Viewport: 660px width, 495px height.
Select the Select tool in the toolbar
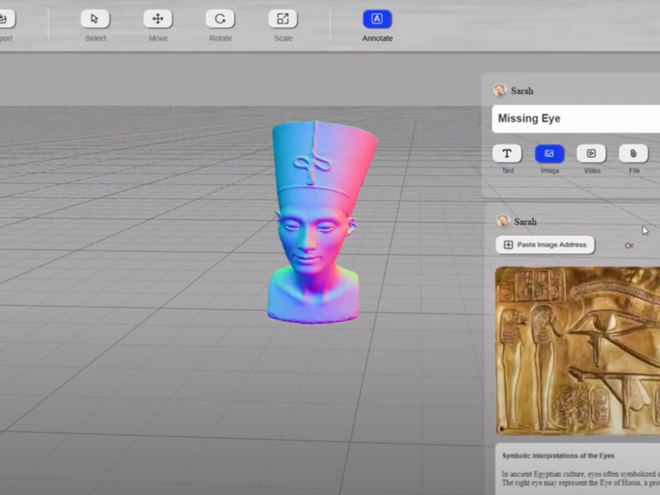[95, 19]
